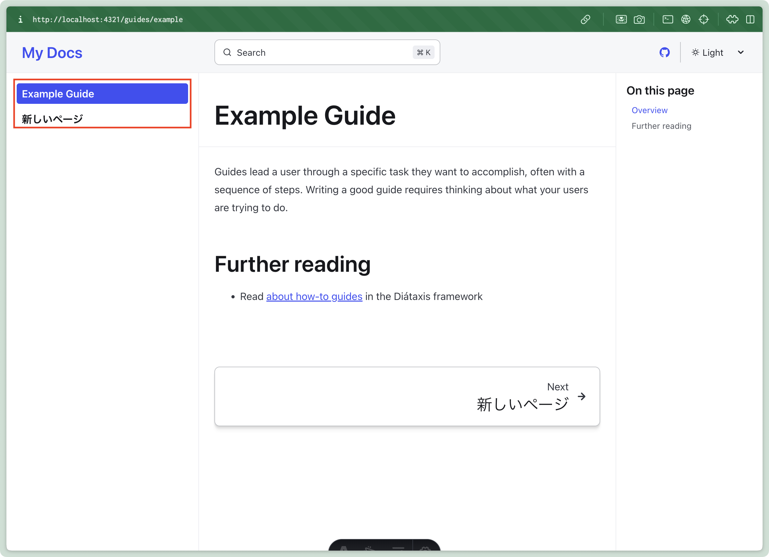769x557 pixels.
Task: Click the page info icon before the URL
Action: click(20, 19)
